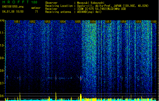Screen dimensions: 159x101
Task: Click the HROFFT program title text
Action: tap(16, 2)
